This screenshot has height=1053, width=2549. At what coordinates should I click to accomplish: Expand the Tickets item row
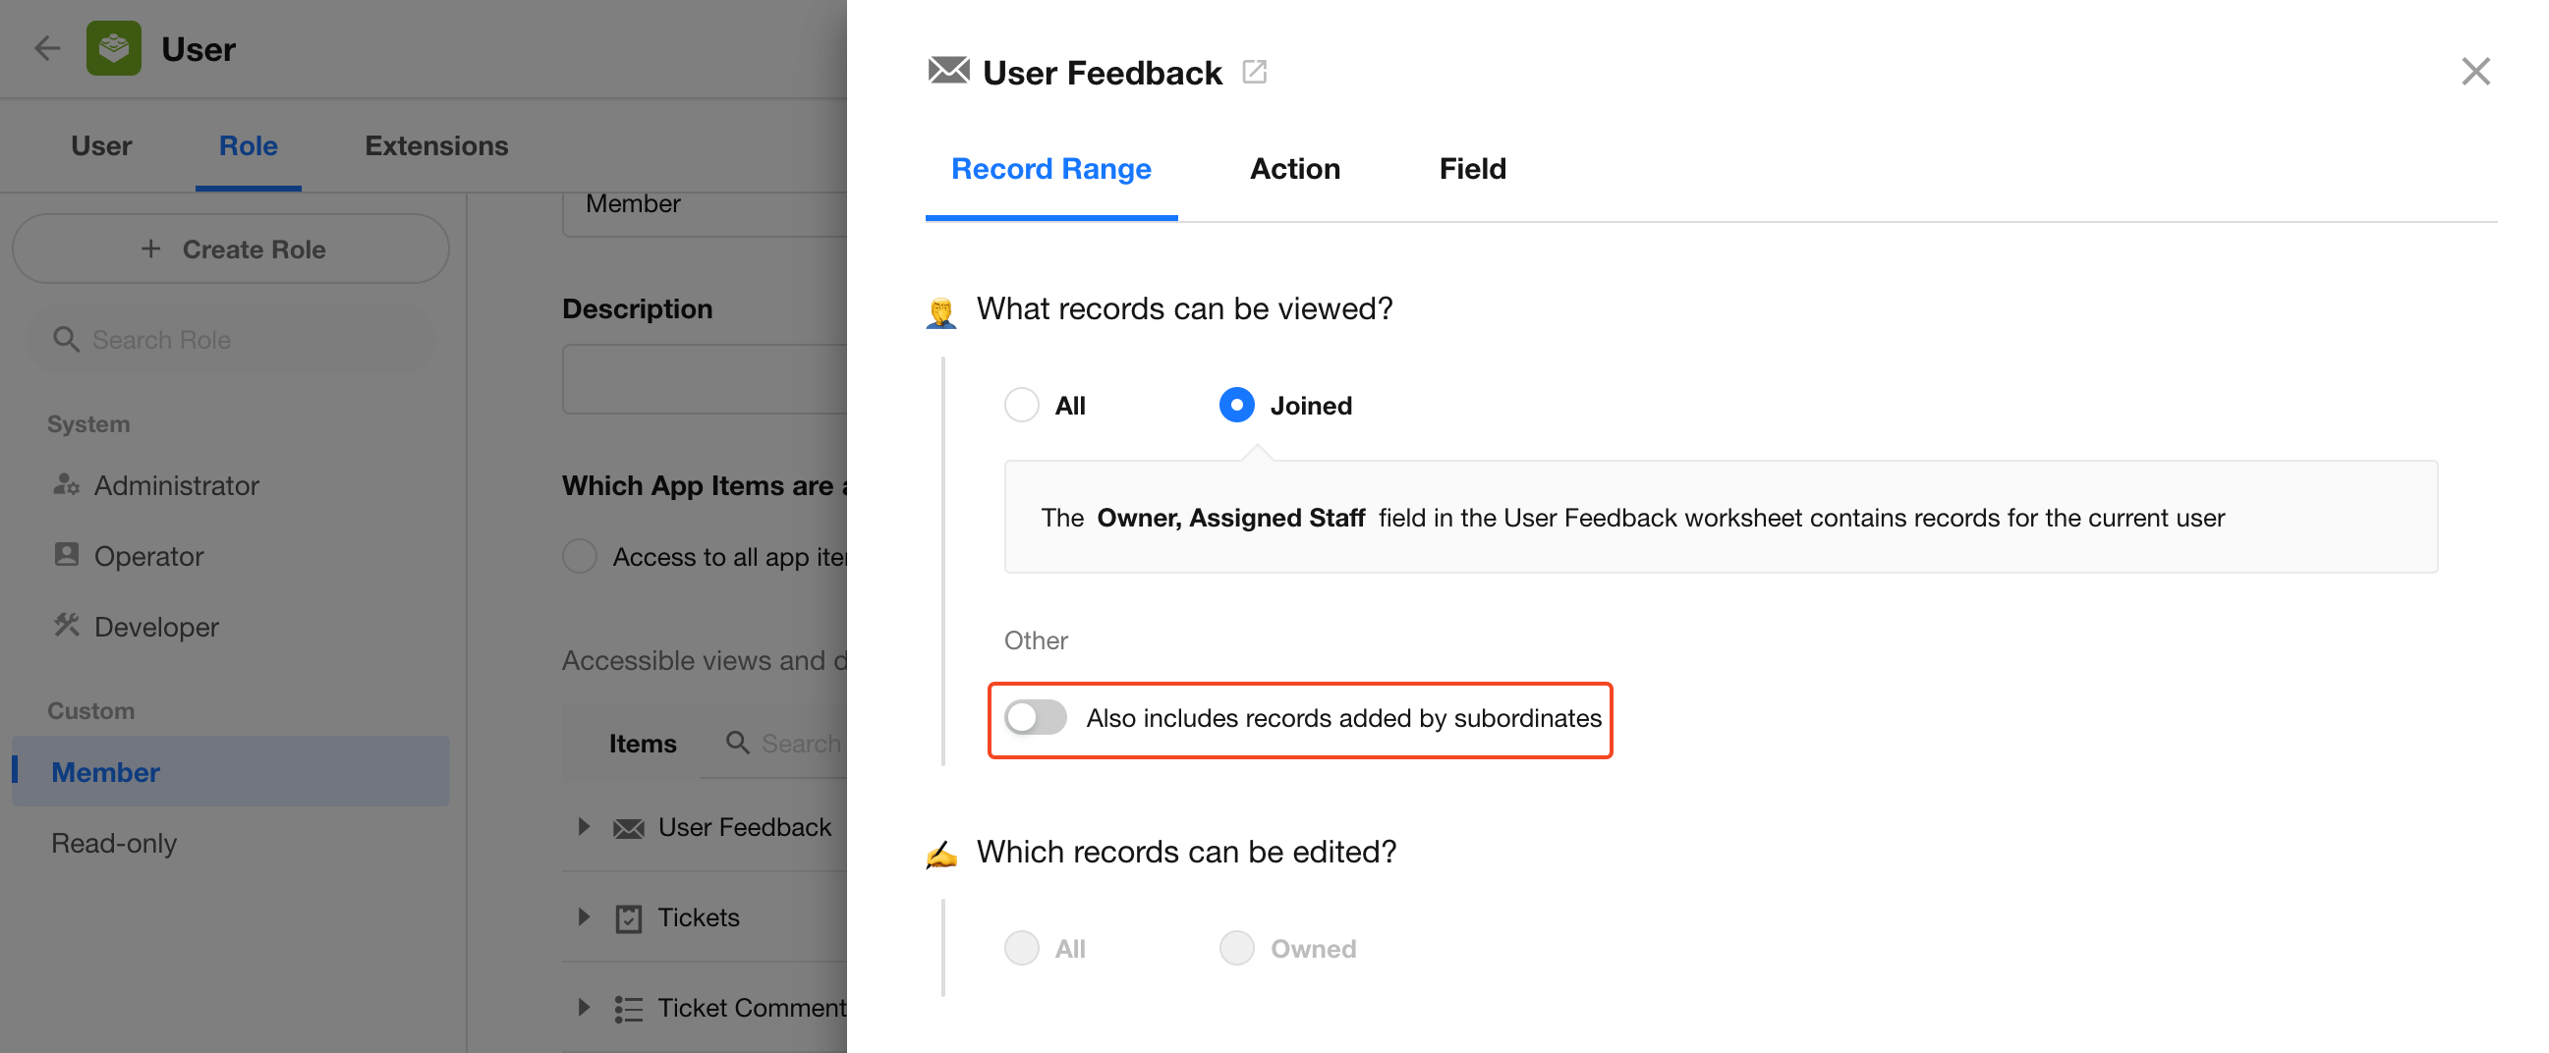[584, 917]
